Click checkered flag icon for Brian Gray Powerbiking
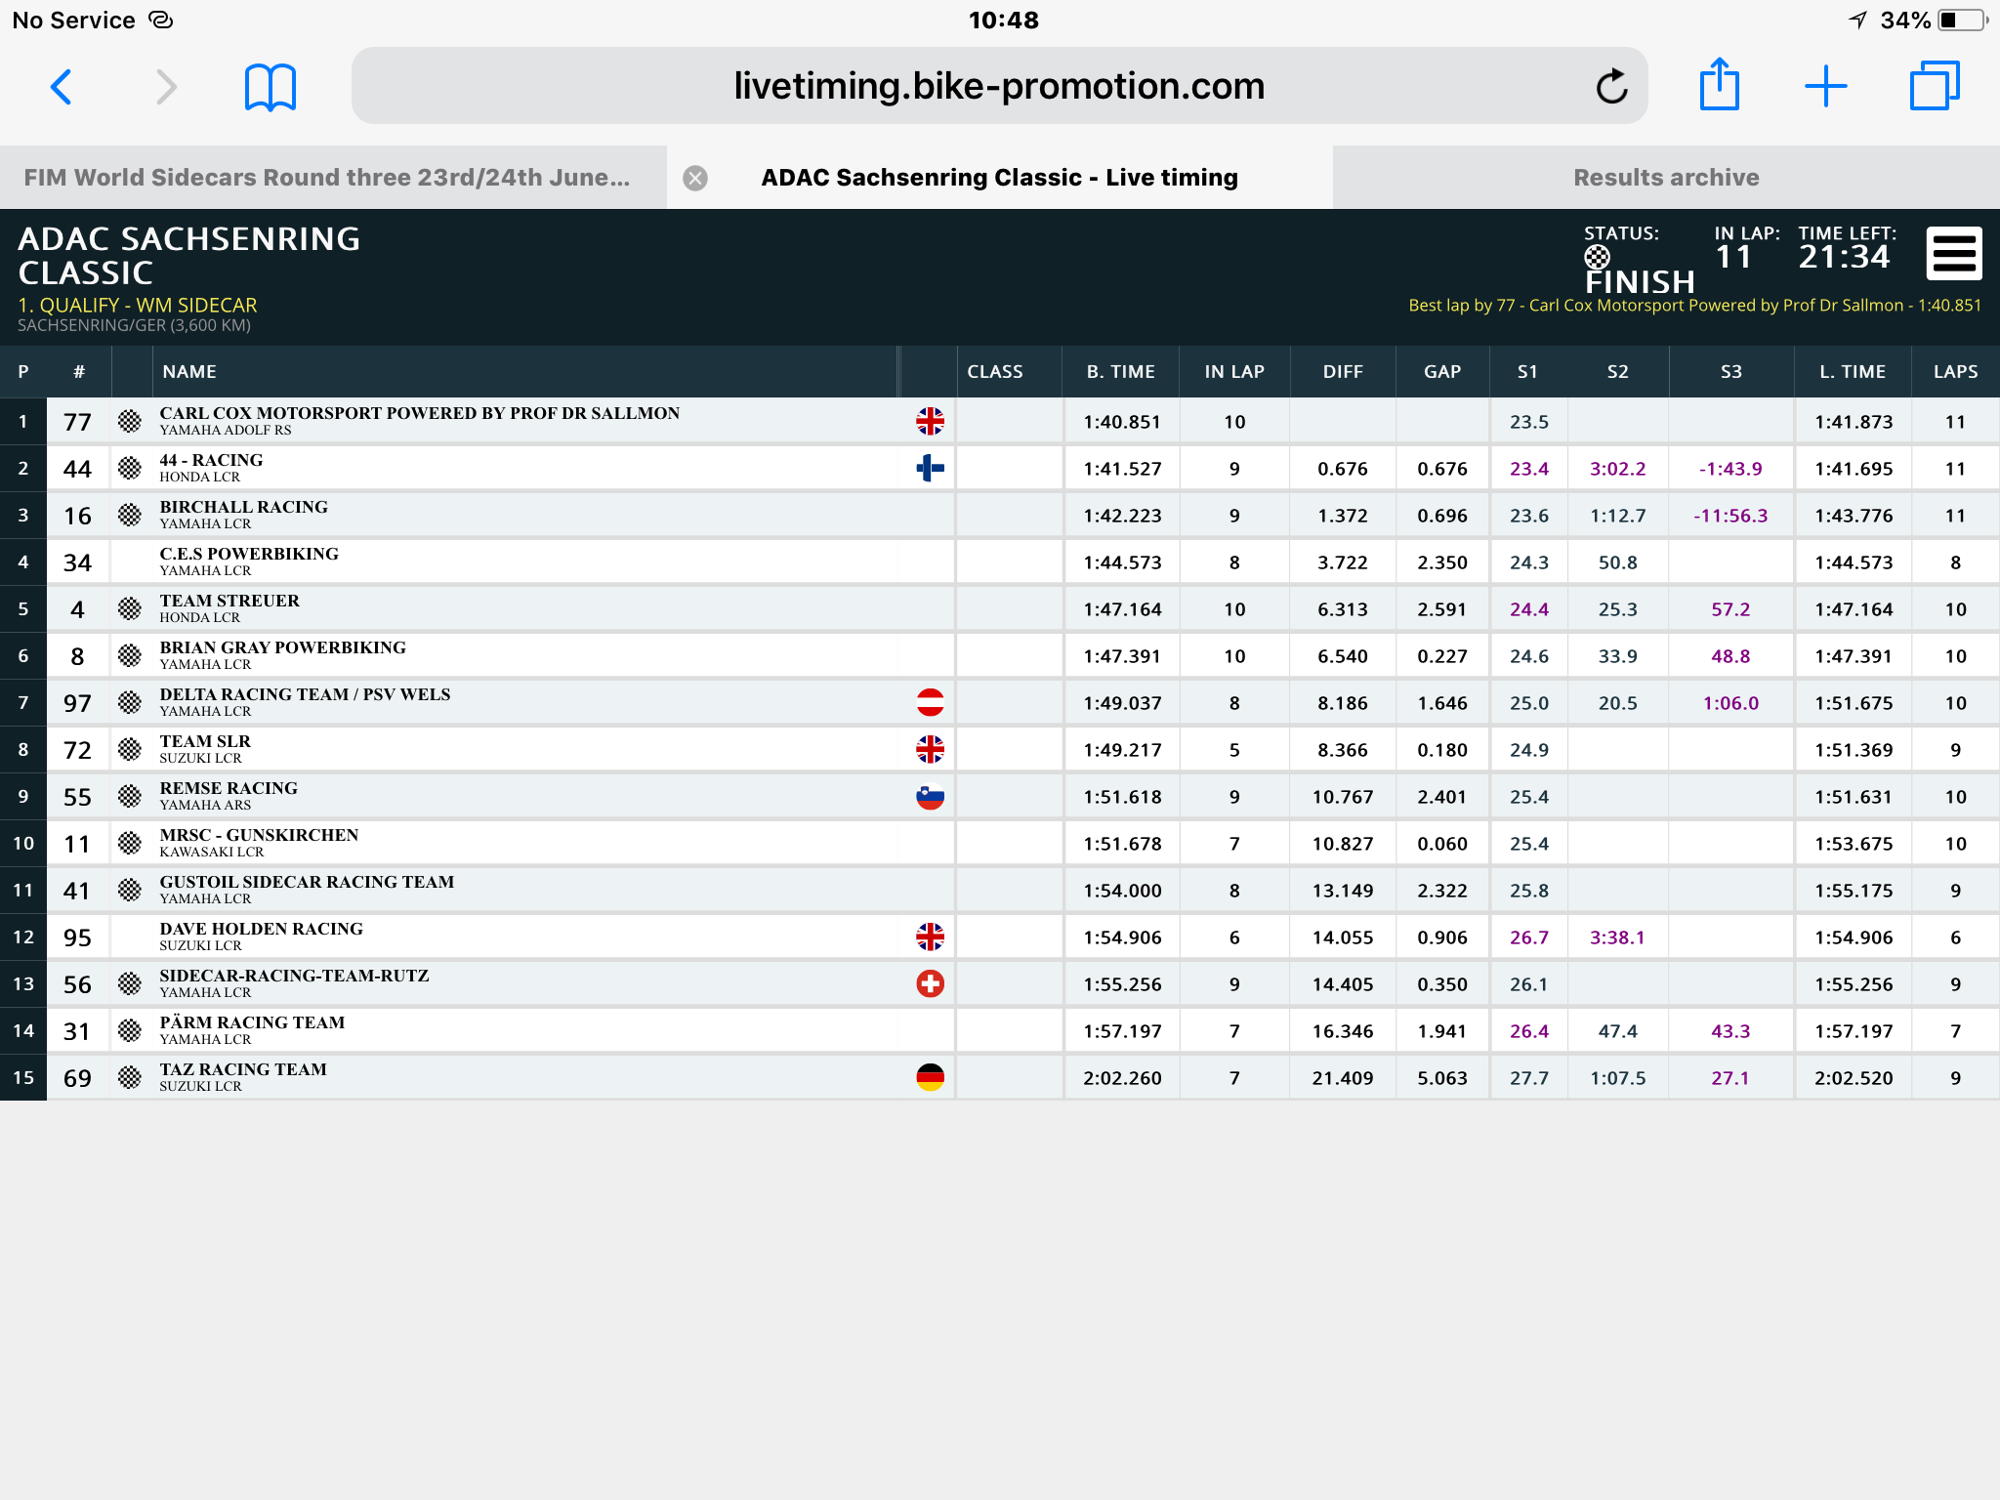 [x=130, y=656]
